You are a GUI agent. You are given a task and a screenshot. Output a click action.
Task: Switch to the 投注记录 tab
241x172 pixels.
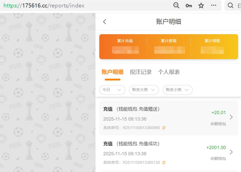[140, 72]
